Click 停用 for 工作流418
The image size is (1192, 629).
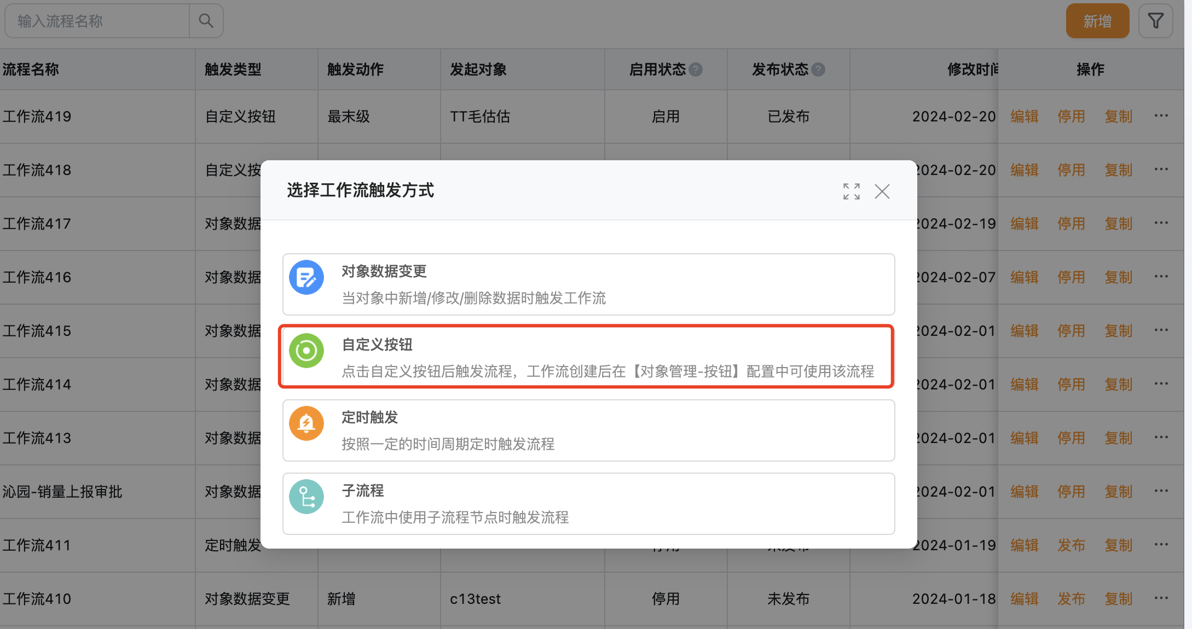point(1071,170)
